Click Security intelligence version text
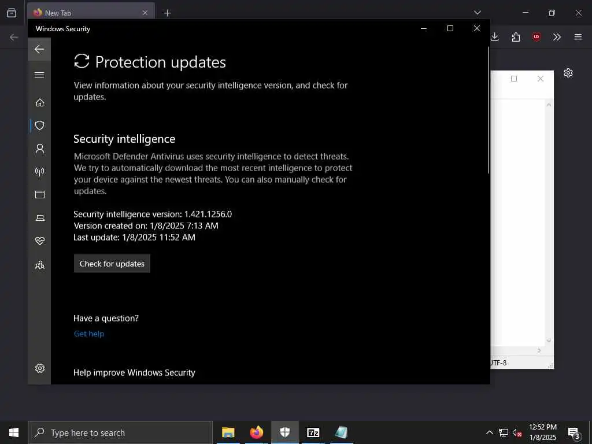This screenshot has height=444, width=592. (153, 214)
